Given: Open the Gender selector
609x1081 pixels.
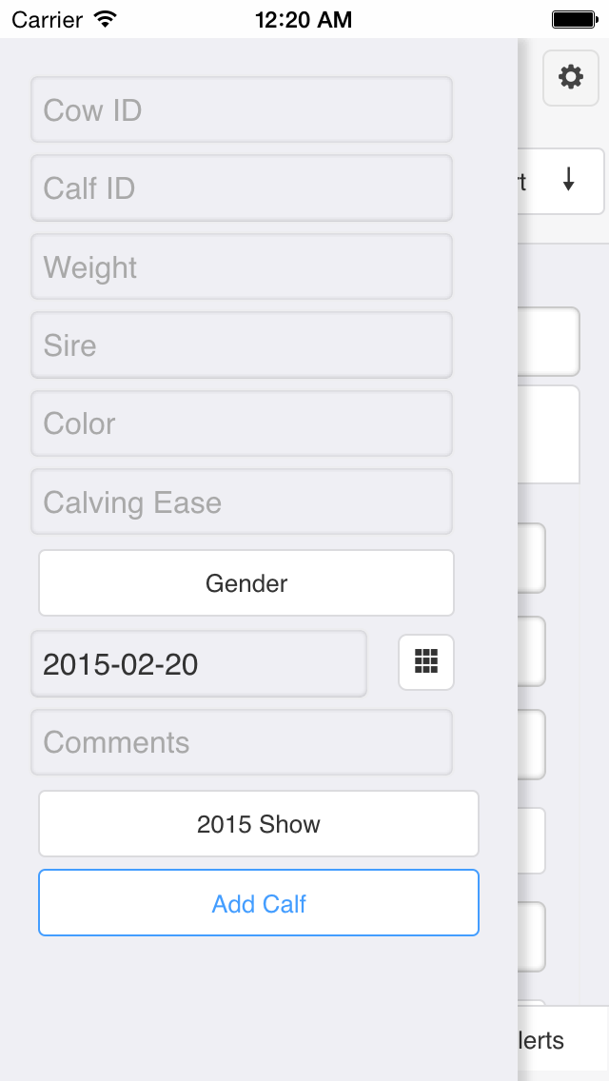Looking at the screenshot, I should 246,582.
